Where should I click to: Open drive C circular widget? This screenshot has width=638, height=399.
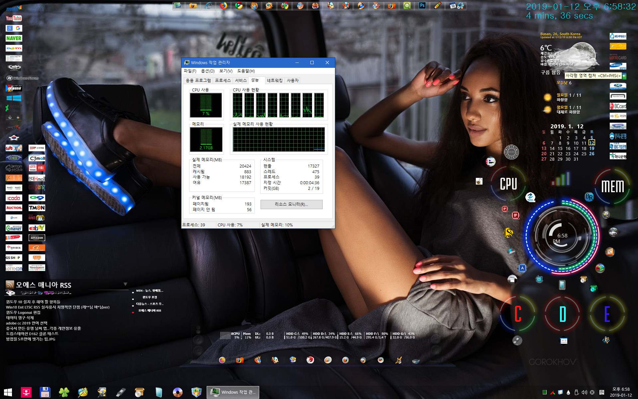[518, 314]
